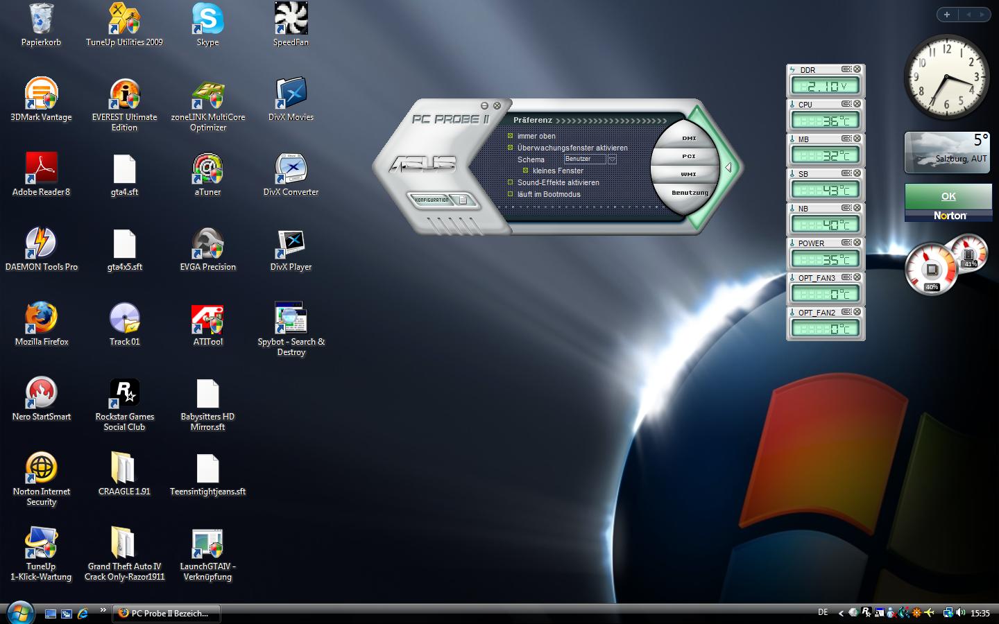Screen dimensions: 999x624
Task: Select the ATITool desktop icon
Action: (x=207, y=324)
